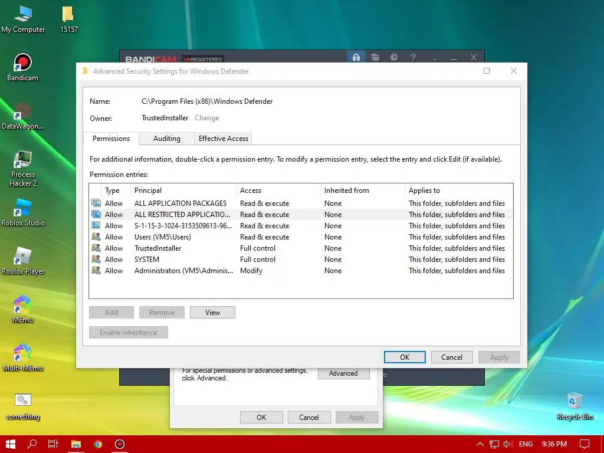Open the Windows Start menu

pos(11,444)
